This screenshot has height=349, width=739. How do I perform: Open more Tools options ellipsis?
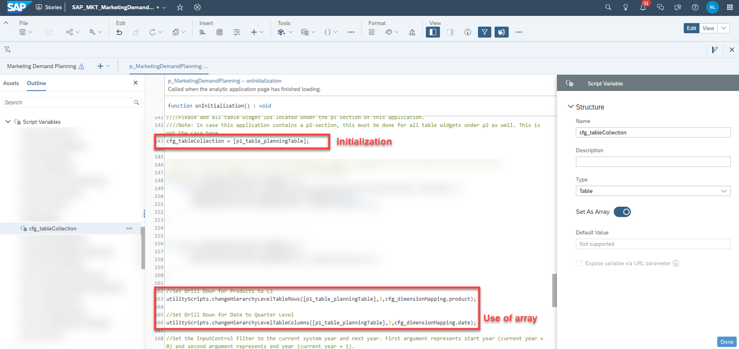[x=351, y=32]
